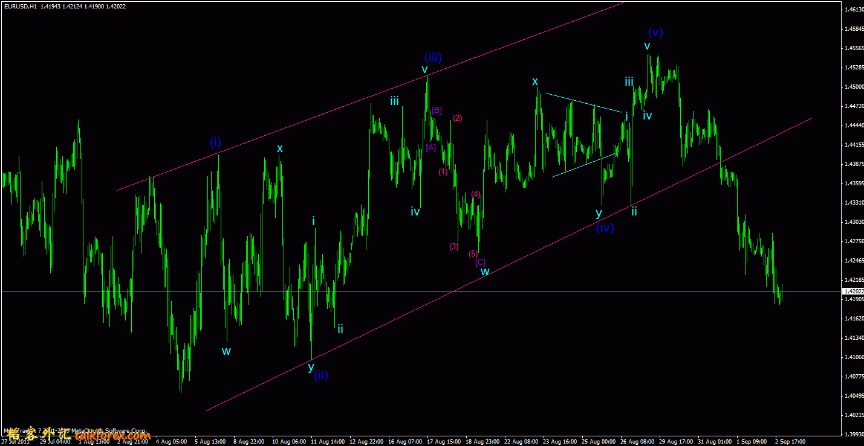
Task: Select the pink (3) subwave label
Action: pyautogui.click(x=454, y=246)
